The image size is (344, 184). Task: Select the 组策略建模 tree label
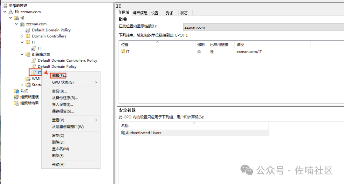pos(30,97)
